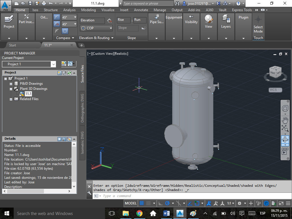Open the second 45° compass angle dropdown
This screenshot has height=219, width=292.
point(75,24)
